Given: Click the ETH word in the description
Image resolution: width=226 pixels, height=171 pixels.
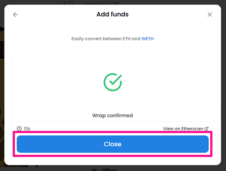Looking at the screenshot, I should (x=127, y=39).
